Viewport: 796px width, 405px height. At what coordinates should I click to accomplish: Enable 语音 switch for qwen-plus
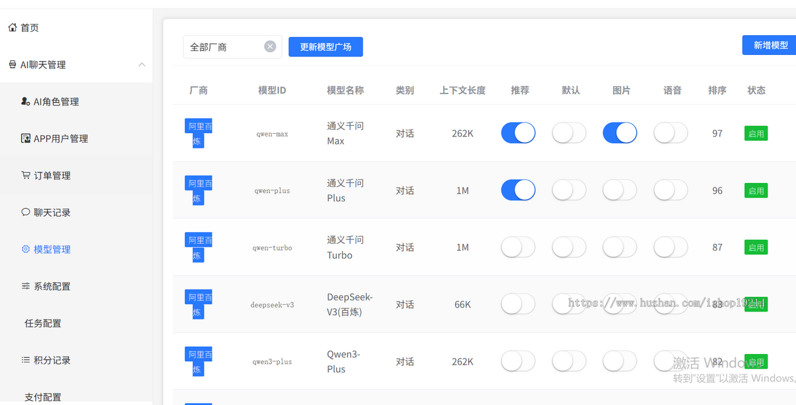click(x=671, y=190)
